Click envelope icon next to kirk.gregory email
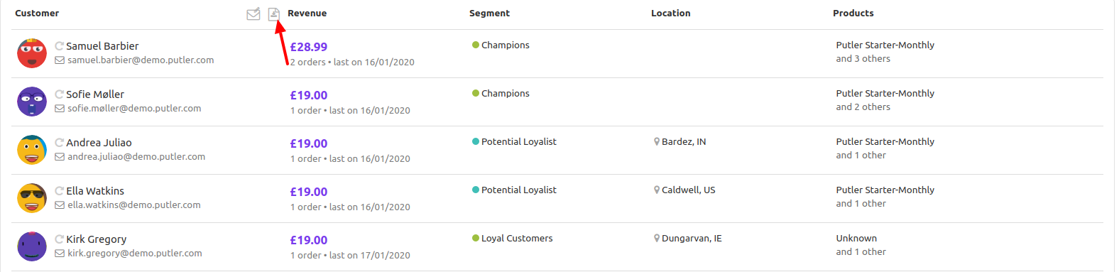This screenshot has height=272, width=1119. [x=60, y=254]
